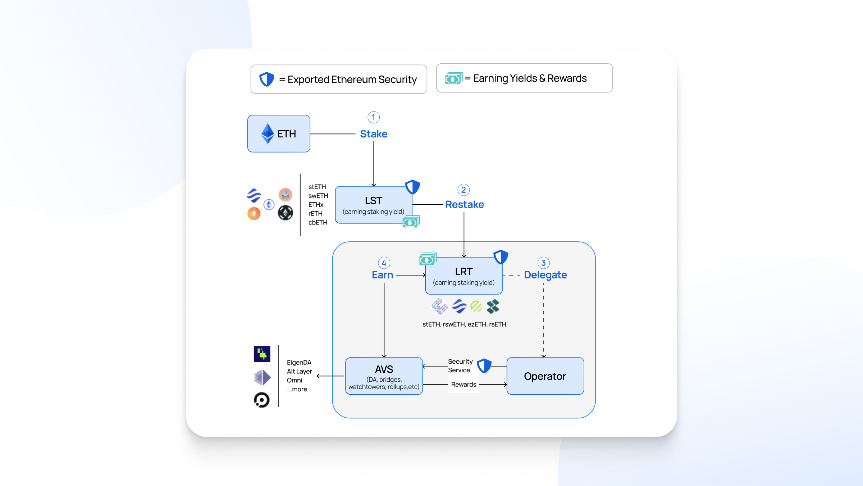
Task: Click the Omni circular logo icon
Action: pyautogui.click(x=262, y=400)
